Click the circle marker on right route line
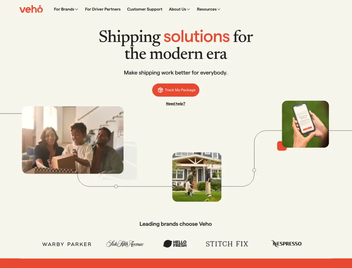The height and width of the screenshot is (268, 352). (254, 170)
